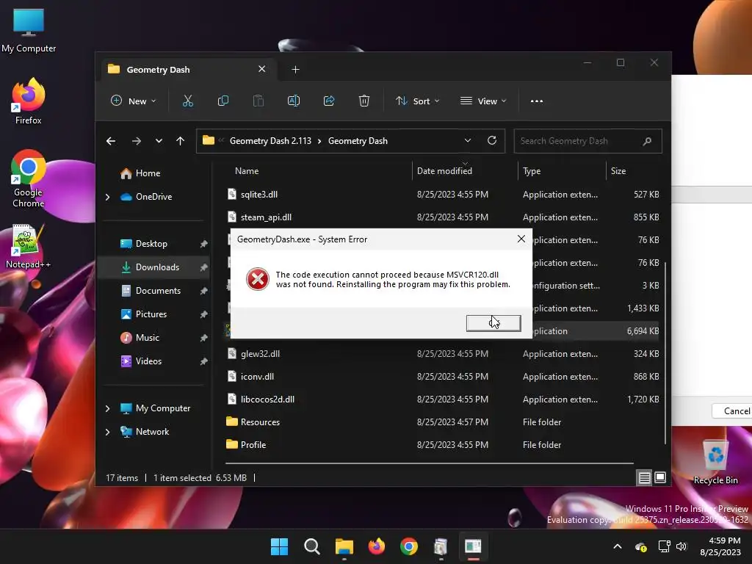Close the System Error dialog
This screenshot has width=752, height=564.
521,239
